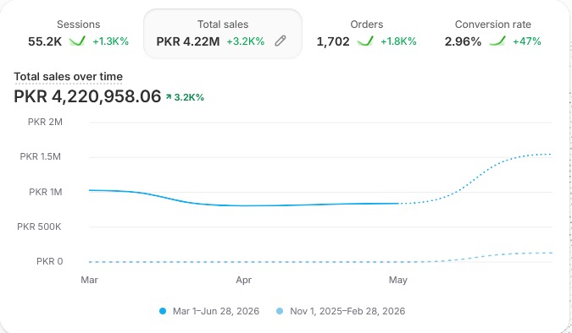Toggle the Mar 1–Jun 28, 2026 legend series
572x333 pixels.
[x=209, y=311]
